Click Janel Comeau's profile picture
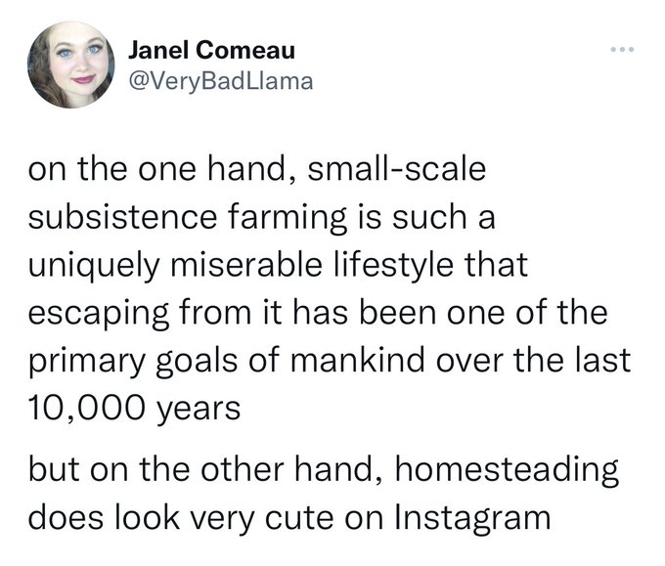 71,65
